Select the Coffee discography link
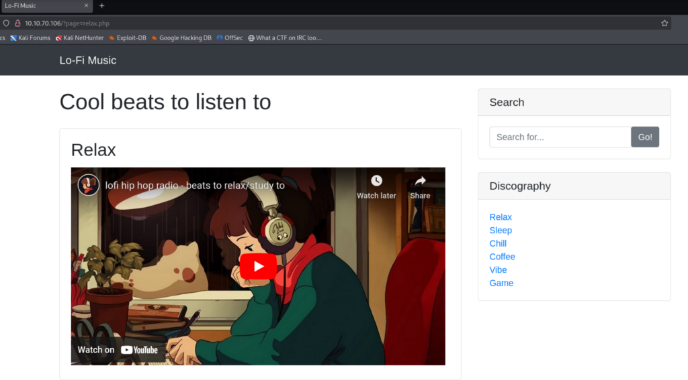The height and width of the screenshot is (380, 688). point(502,257)
